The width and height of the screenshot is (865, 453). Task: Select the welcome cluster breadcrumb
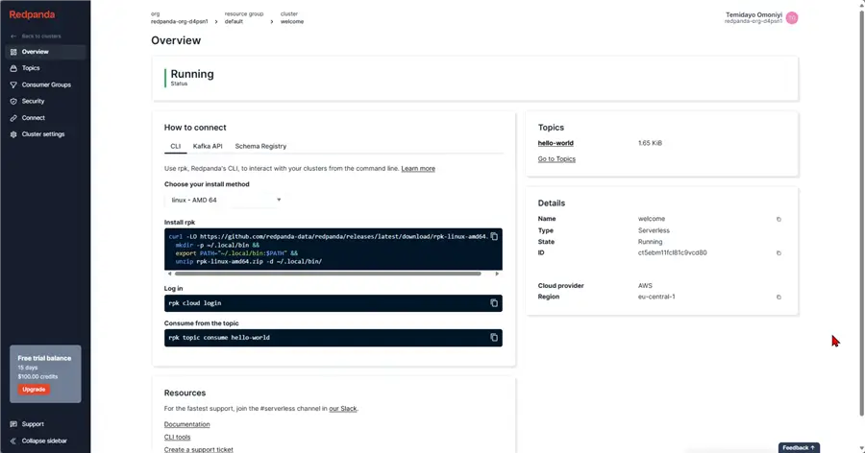pos(292,21)
